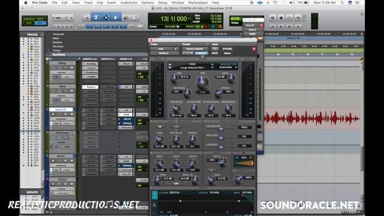
Task: Select the Grabber hand tool
Action: [x=116, y=17]
